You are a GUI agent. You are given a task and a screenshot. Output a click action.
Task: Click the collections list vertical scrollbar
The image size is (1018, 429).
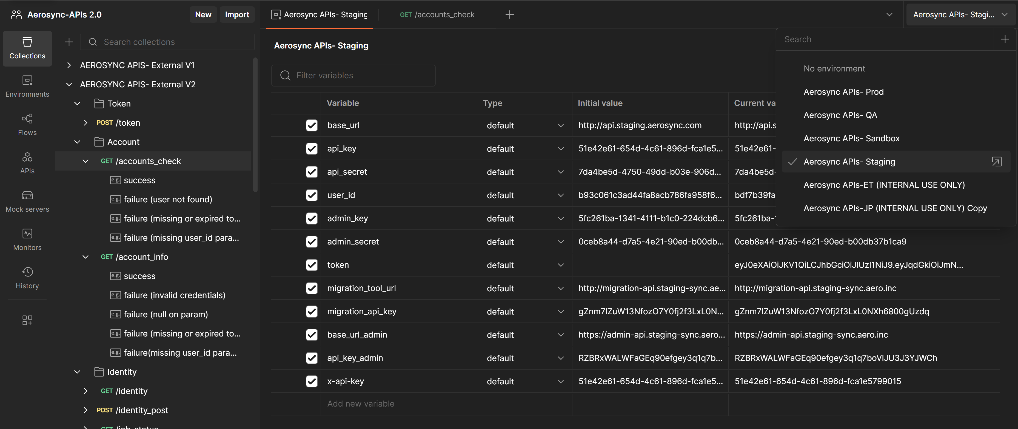(255, 124)
